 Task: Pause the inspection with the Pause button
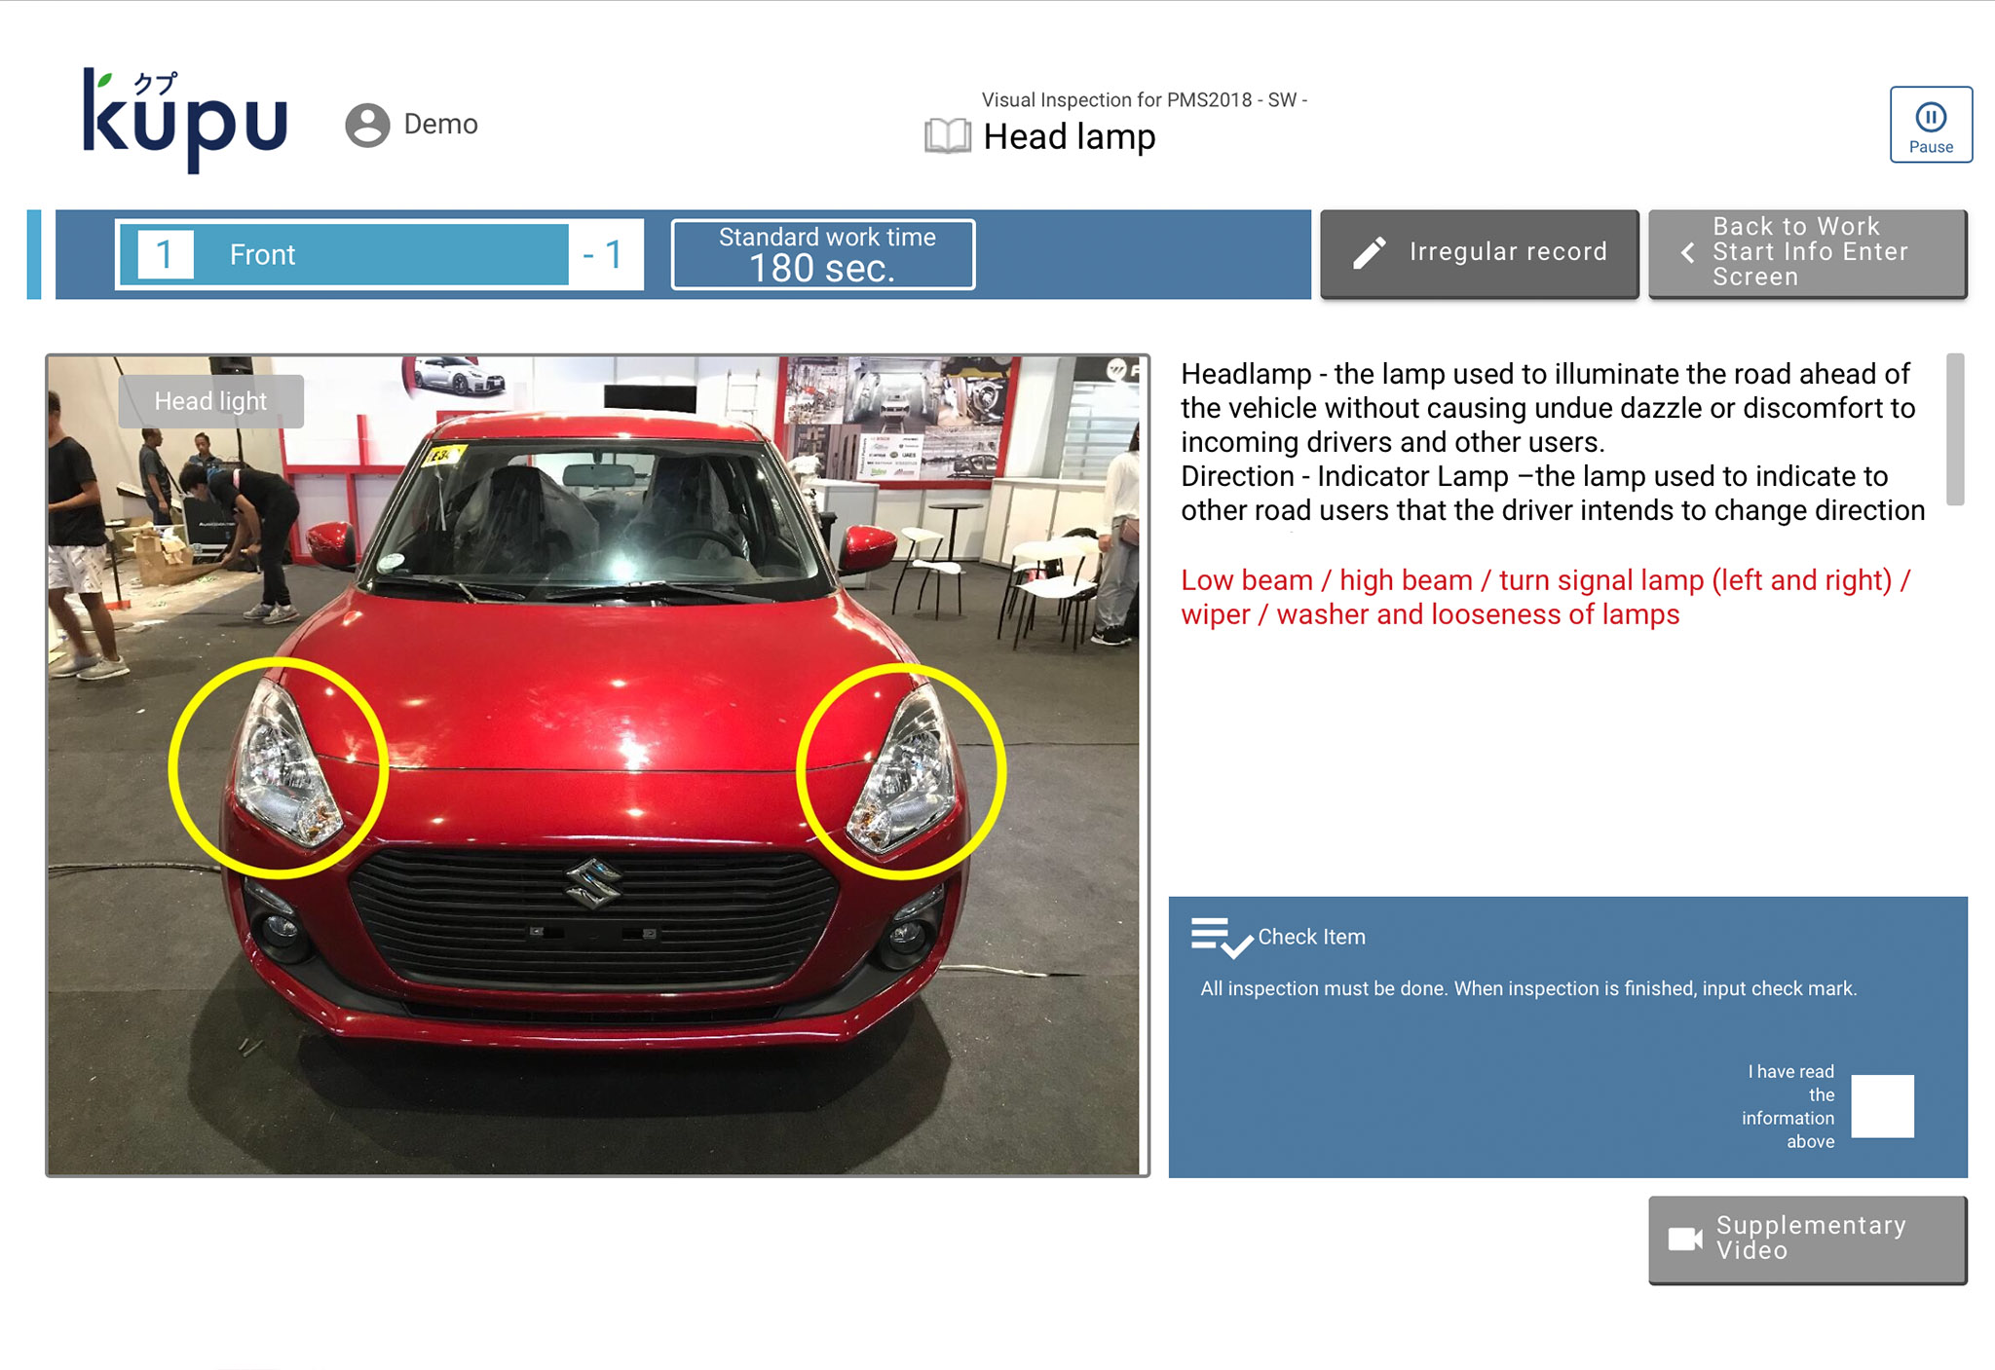pyautogui.click(x=1930, y=125)
